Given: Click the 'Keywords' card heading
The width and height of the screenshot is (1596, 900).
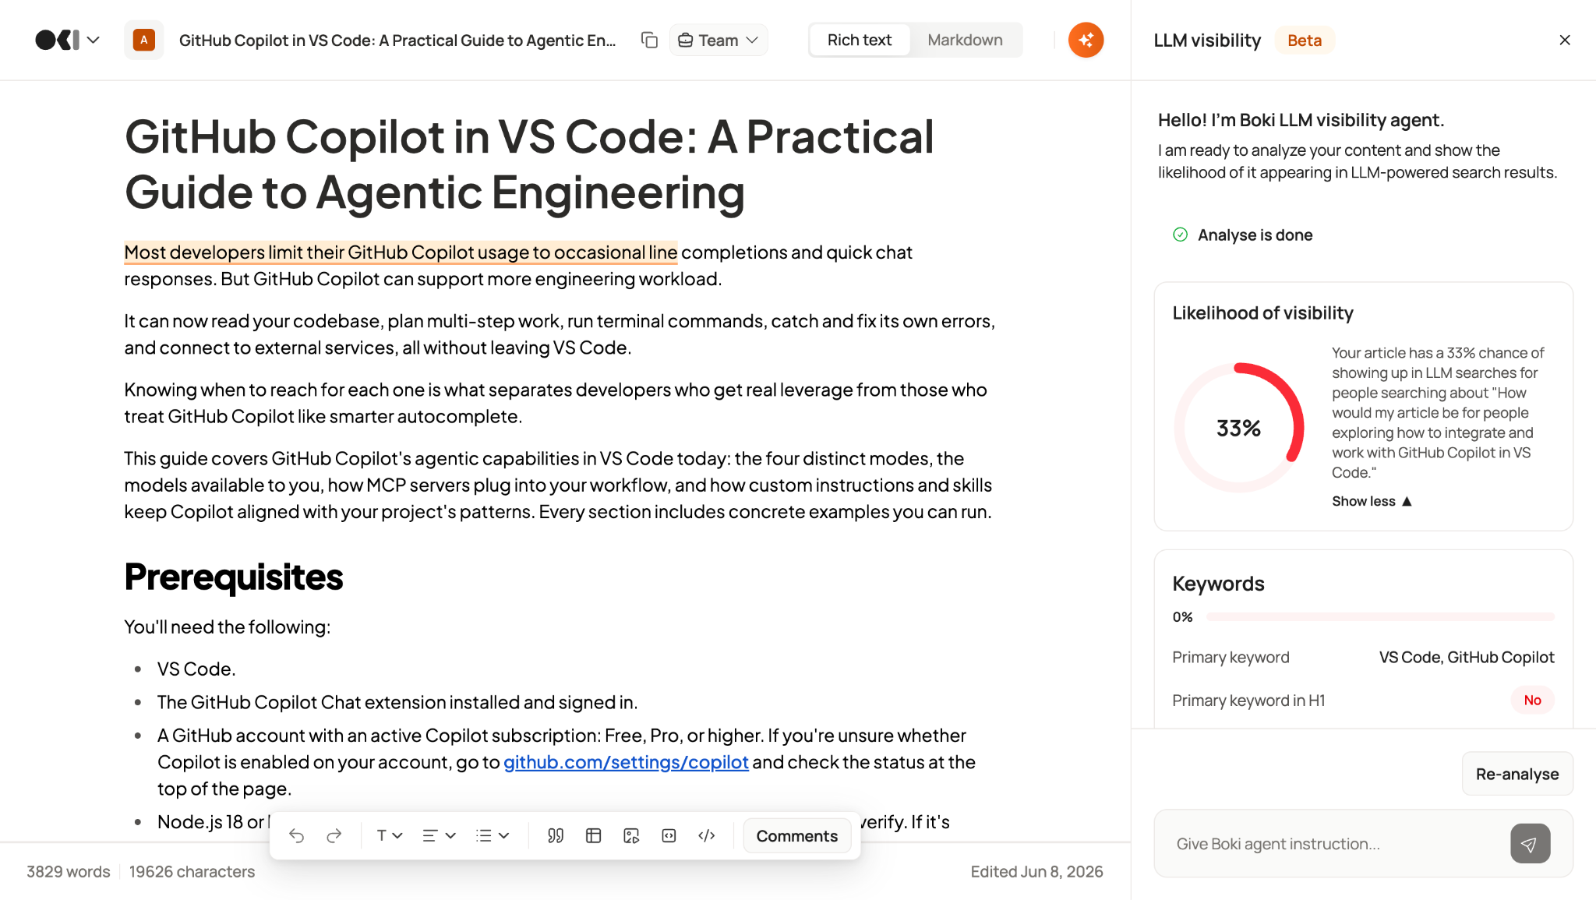Looking at the screenshot, I should tap(1218, 584).
